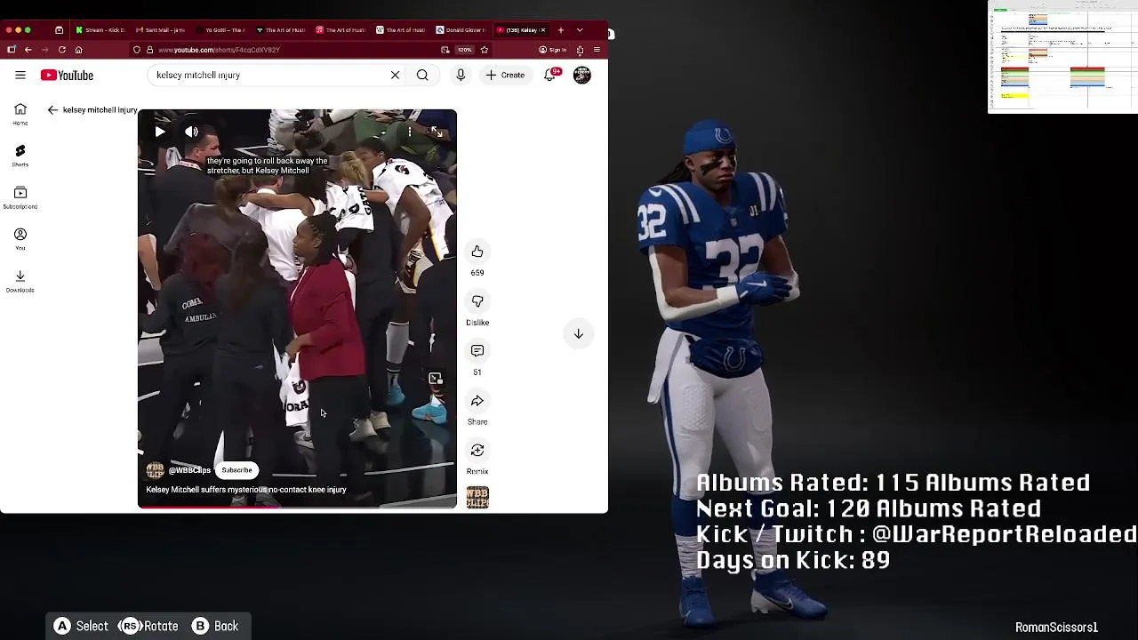Open the browser extensions icon

(x=581, y=50)
